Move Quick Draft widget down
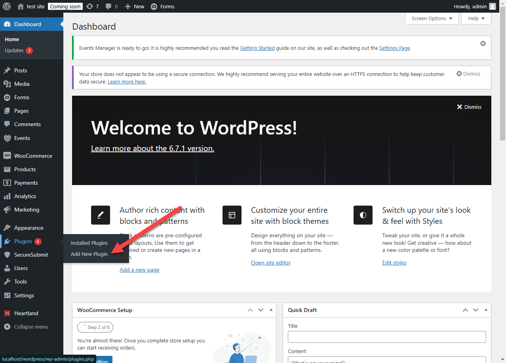The image size is (506, 363). [x=476, y=310]
